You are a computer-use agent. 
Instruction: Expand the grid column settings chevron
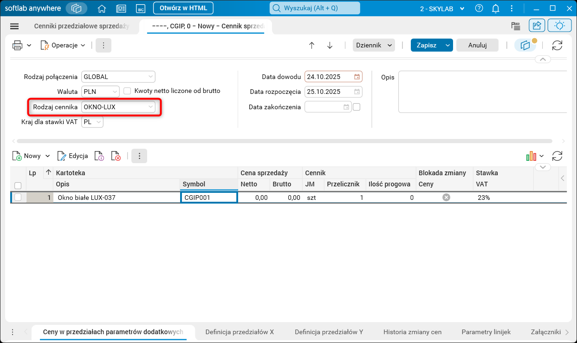point(543,167)
